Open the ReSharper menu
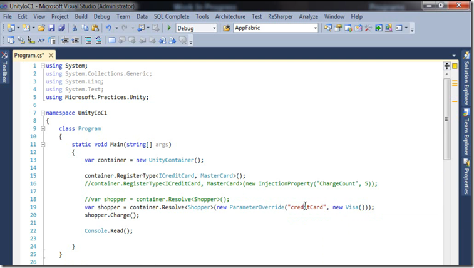 [x=281, y=17]
